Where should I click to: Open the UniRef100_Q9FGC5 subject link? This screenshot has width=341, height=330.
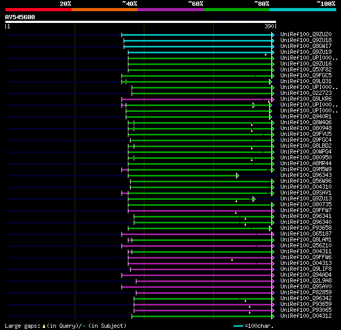click(x=306, y=76)
